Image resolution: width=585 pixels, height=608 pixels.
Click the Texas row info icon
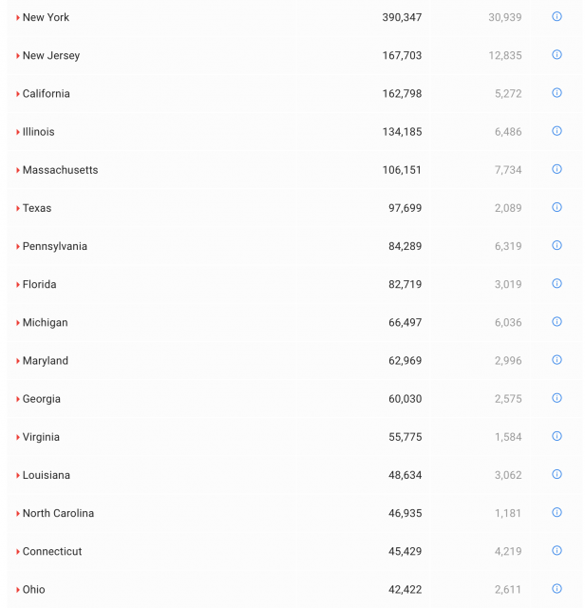(557, 207)
